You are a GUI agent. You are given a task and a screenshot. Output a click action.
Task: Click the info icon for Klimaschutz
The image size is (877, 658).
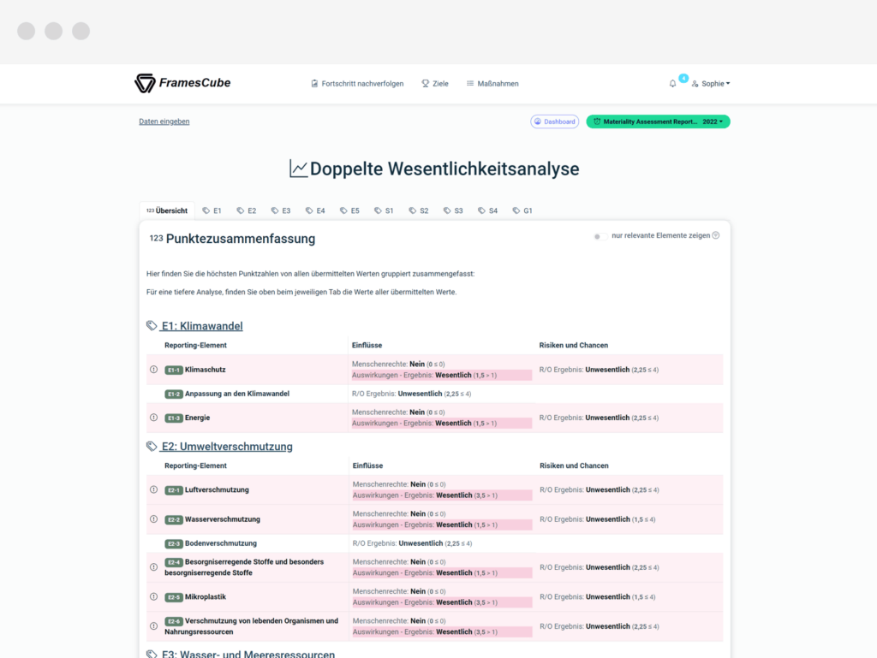click(154, 370)
